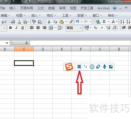Center align the cell text

38,28
